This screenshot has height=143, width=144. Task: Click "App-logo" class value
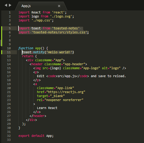pos(91,68)
